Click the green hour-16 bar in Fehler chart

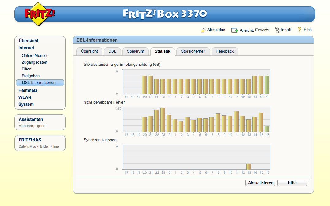[267, 129]
